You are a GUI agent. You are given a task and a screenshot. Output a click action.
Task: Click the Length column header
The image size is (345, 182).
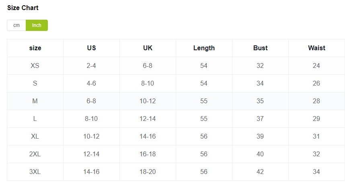tap(204, 48)
